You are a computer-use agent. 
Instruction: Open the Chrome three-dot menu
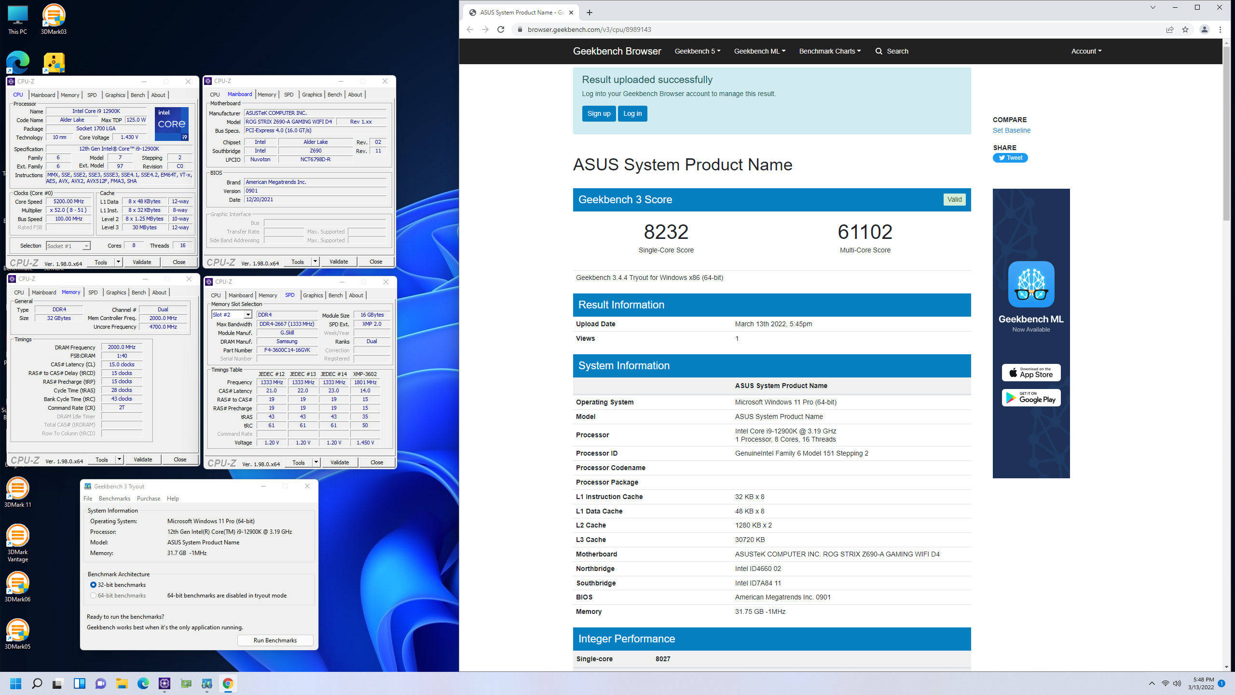[1221, 29]
